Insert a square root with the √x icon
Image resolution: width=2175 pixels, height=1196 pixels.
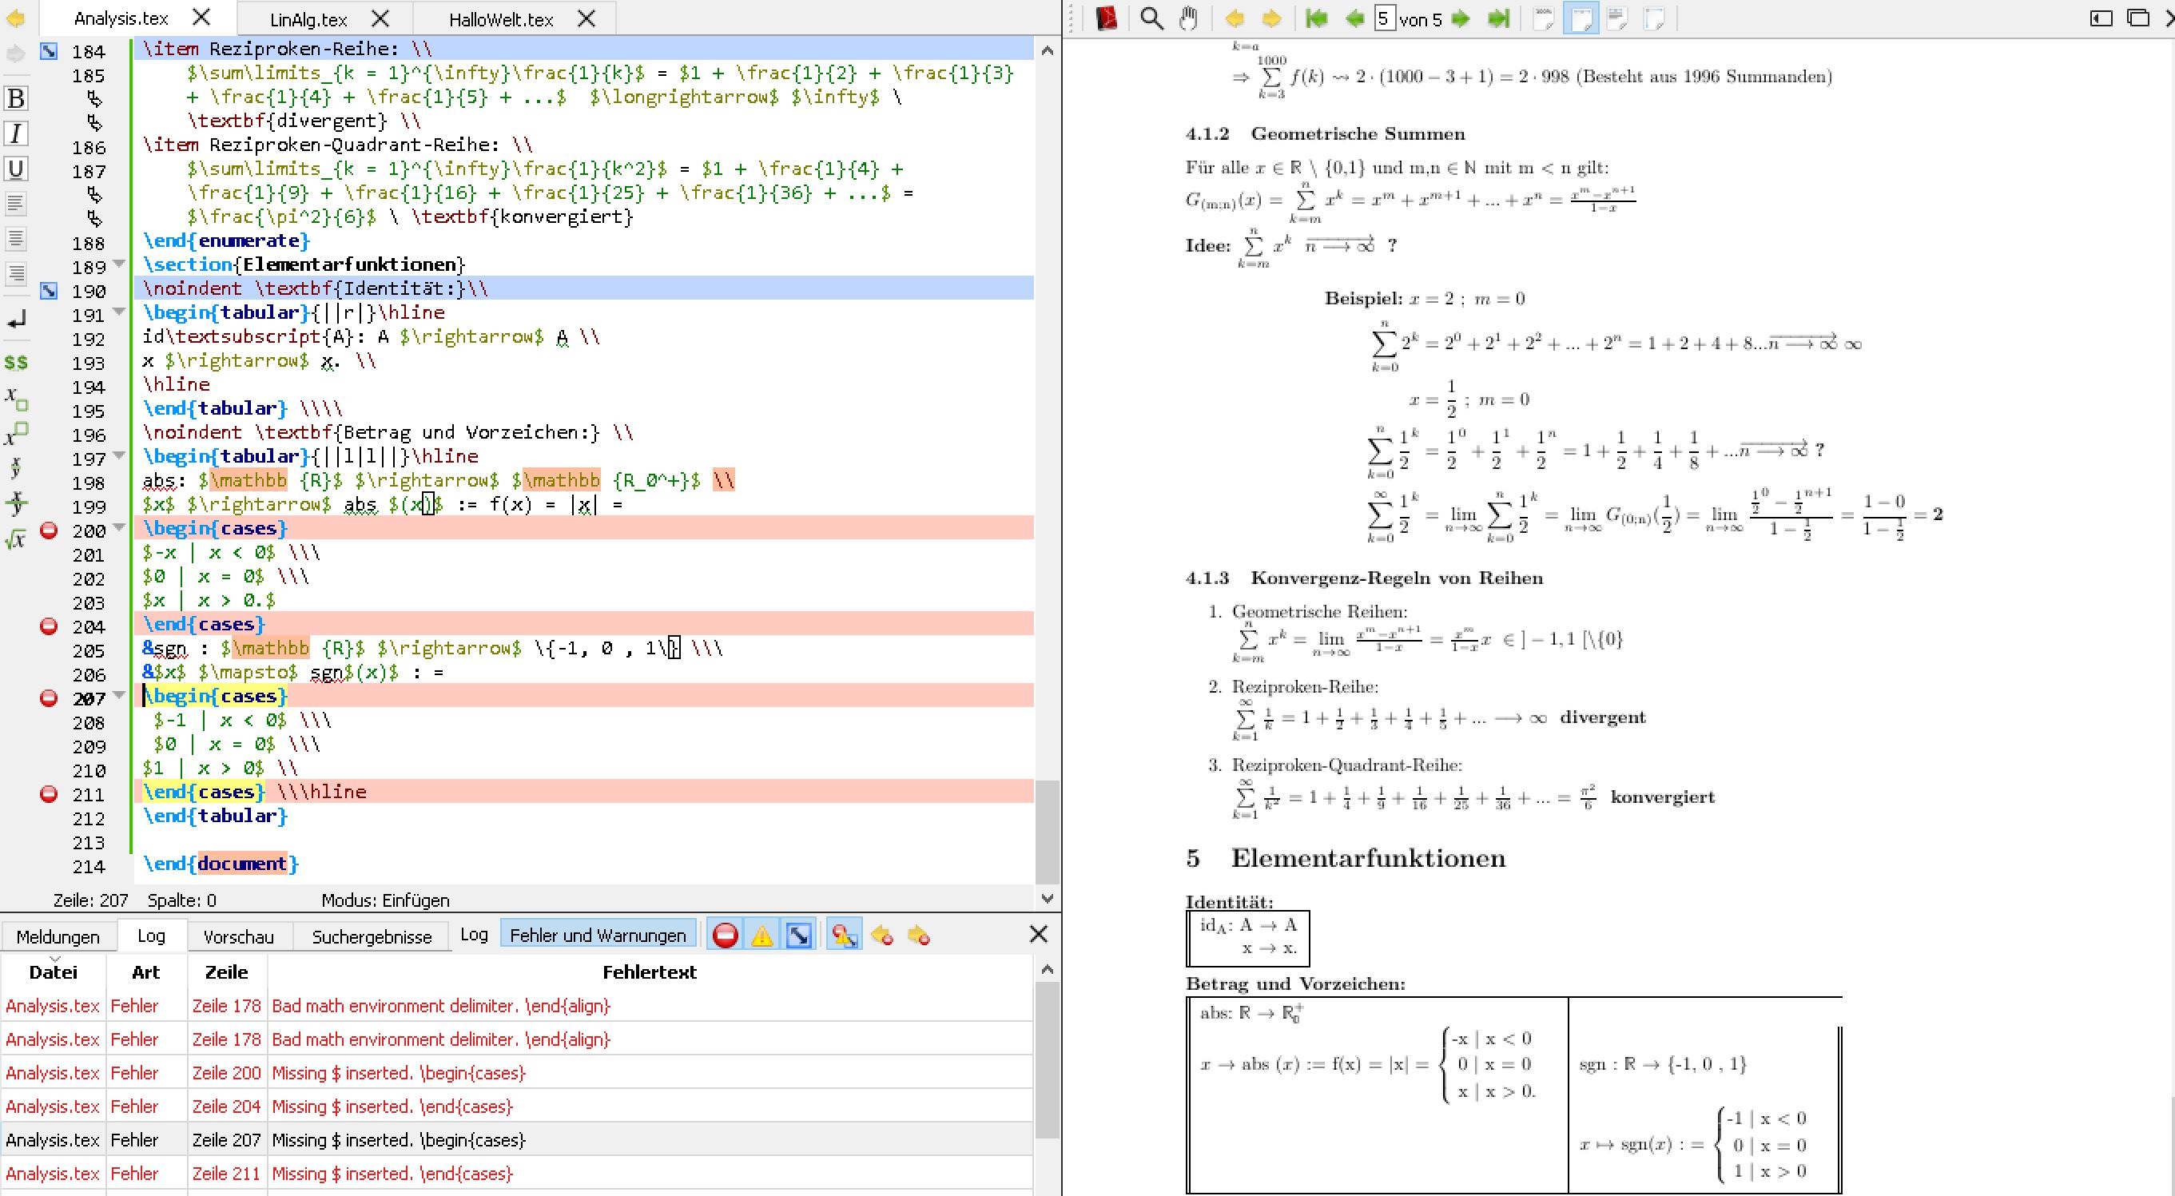(x=15, y=538)
